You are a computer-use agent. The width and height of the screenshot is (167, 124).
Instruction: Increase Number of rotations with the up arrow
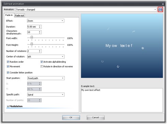click(40, 50)
